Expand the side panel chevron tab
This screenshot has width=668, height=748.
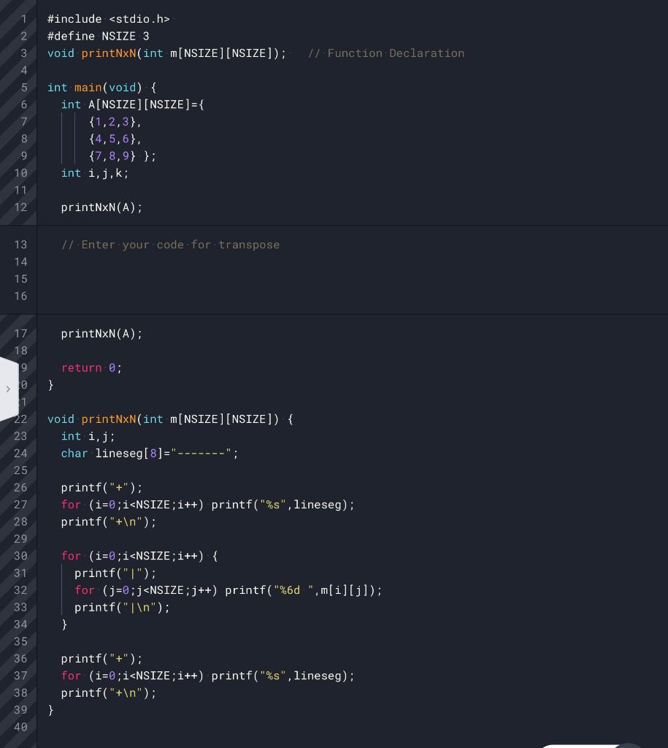pos(9,389)
